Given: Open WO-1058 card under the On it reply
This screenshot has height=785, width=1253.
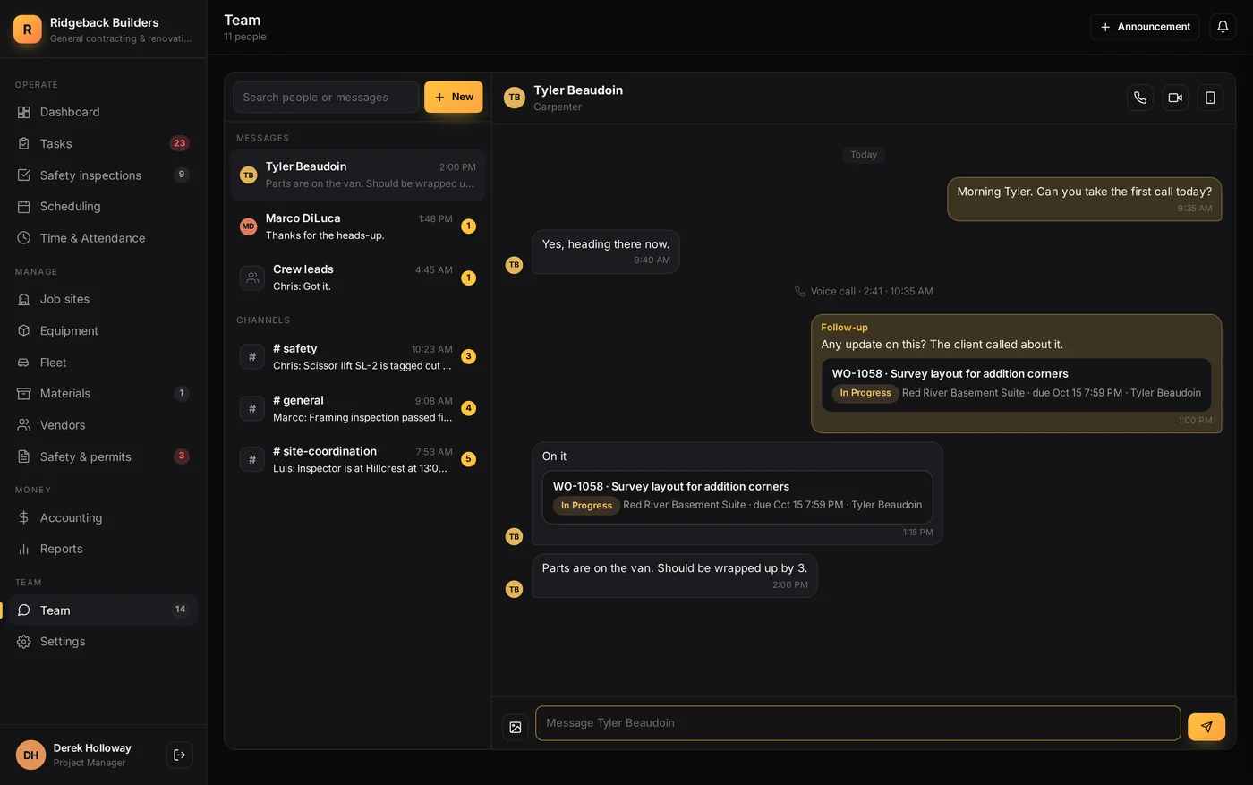Looking at the screenshot, I should 737,497.
